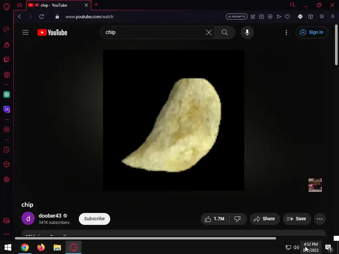Open the browser profile icon
Image resolution: width=339 pixels, height=254 pixels.
(332, 17)
